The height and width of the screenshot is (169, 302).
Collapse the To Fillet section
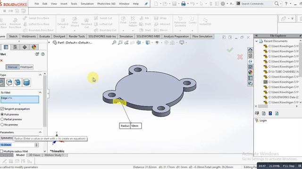pos(40,92)
